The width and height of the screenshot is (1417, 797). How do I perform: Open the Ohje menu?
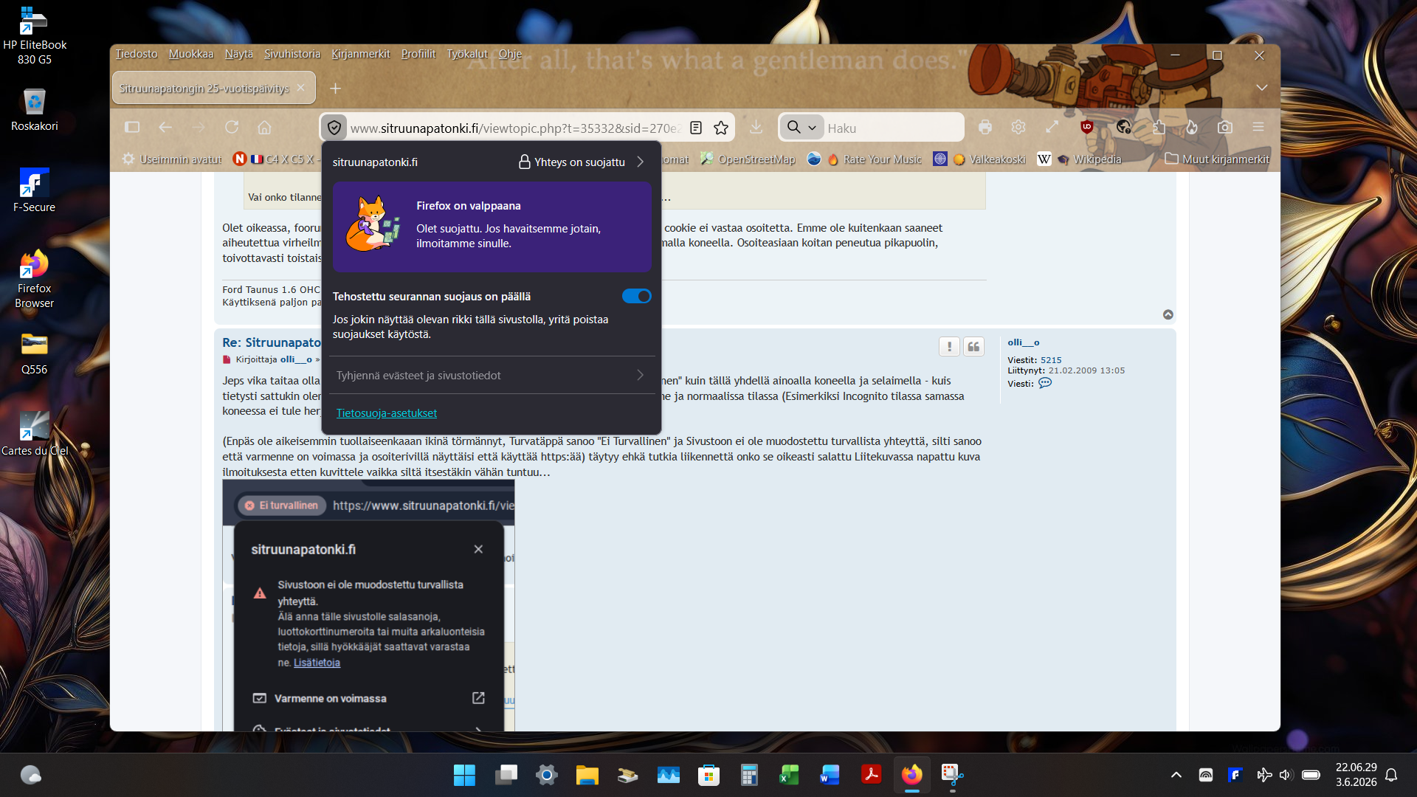click(x=510, y=54)
